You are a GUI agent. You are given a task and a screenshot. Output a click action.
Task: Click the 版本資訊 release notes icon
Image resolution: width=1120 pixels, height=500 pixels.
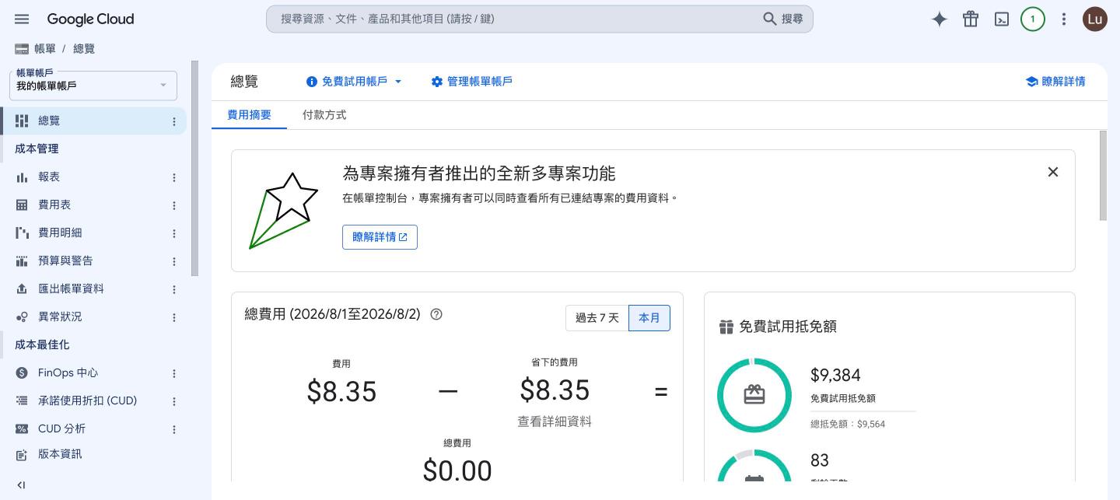tap(22, 455)
